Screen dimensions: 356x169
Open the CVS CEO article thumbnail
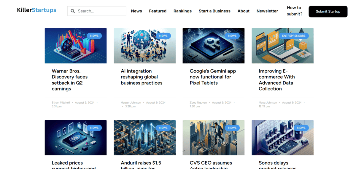(213, 138)
